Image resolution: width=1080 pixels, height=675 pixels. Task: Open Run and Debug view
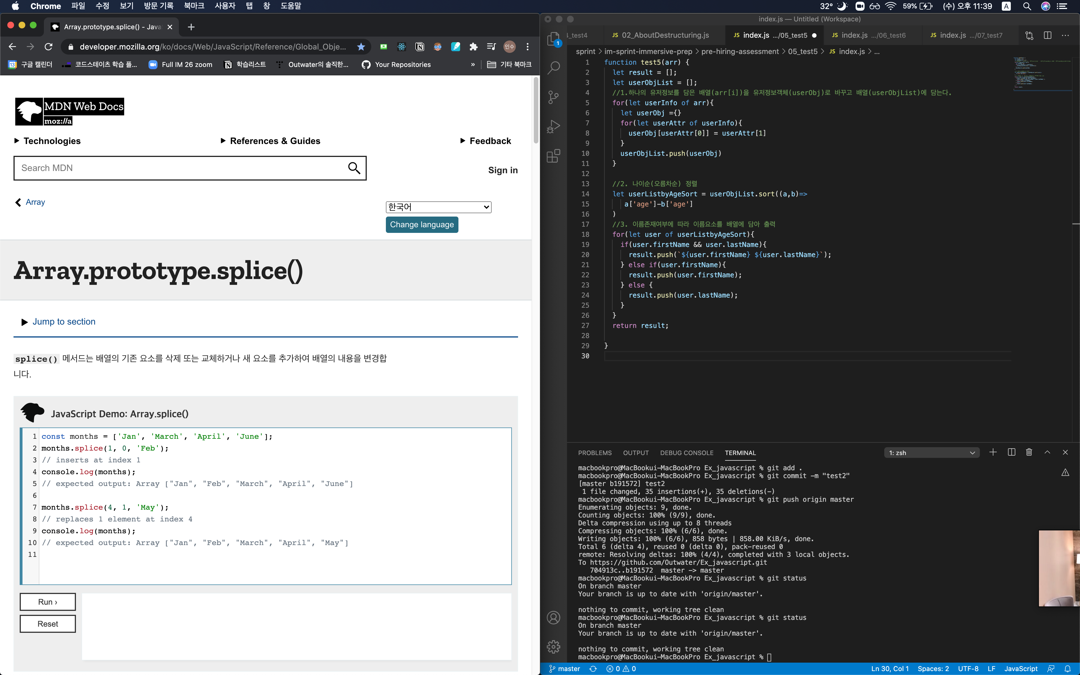pyautogui.click(x=553, y=126)
